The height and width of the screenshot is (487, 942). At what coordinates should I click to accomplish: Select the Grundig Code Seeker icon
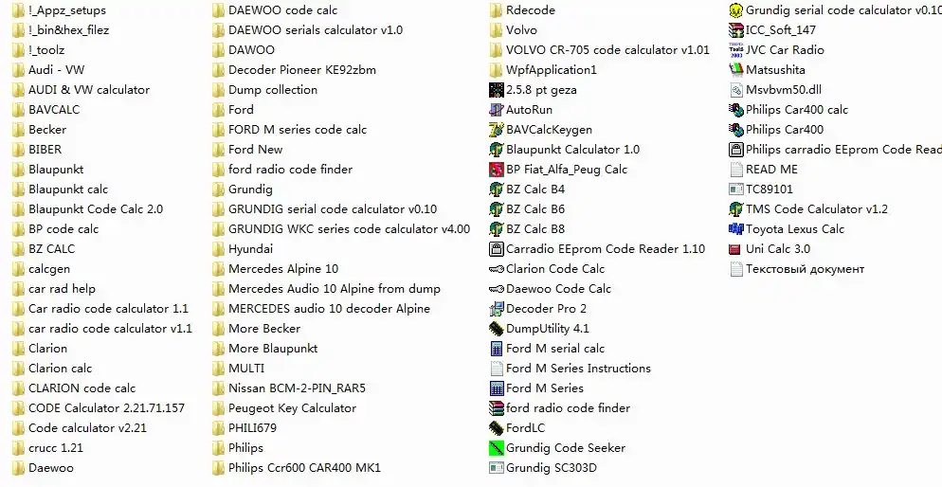point(497,448)
